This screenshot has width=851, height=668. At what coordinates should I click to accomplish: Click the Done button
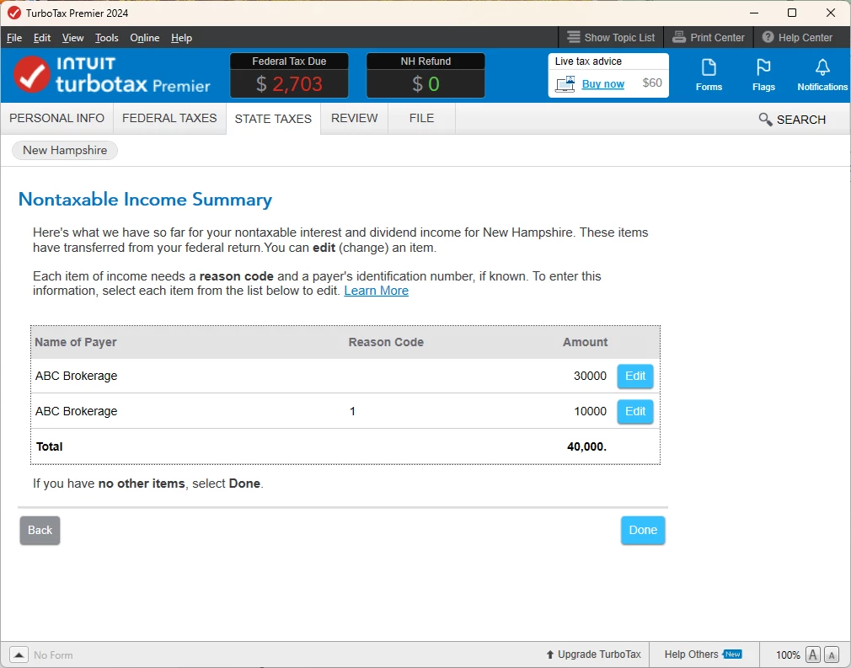(x=643, y=530)
